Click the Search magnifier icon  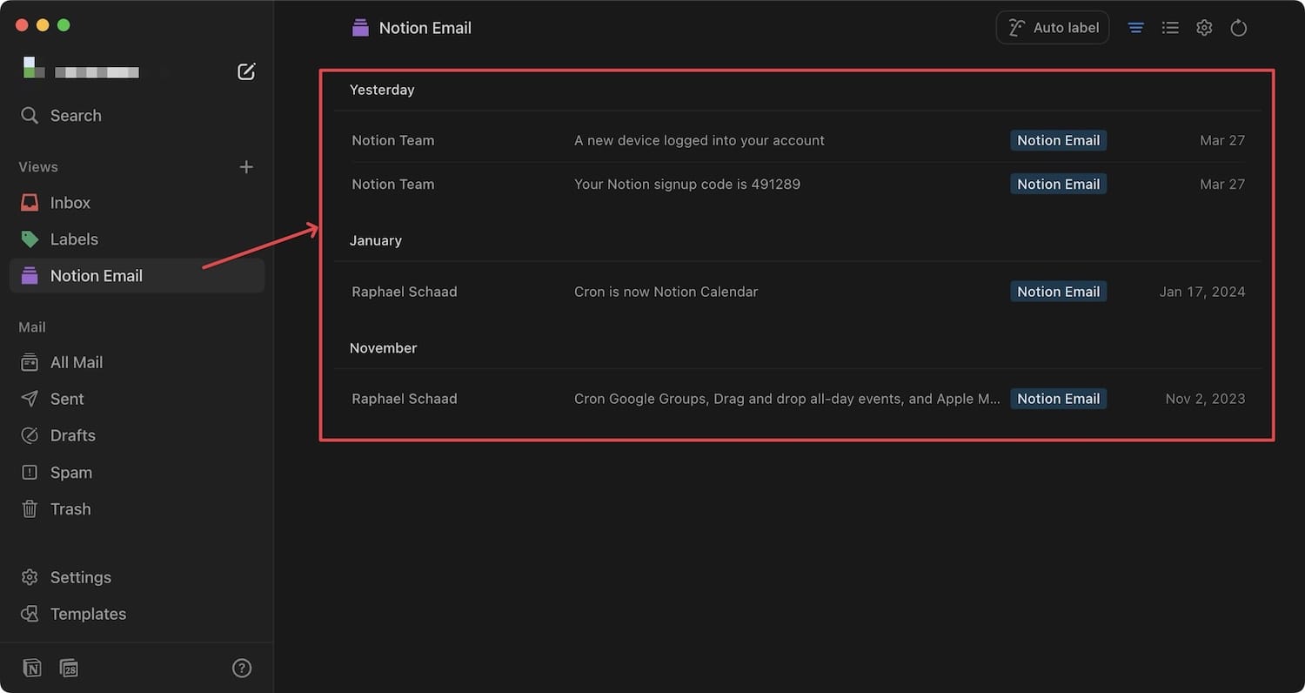tap(30, 116)
